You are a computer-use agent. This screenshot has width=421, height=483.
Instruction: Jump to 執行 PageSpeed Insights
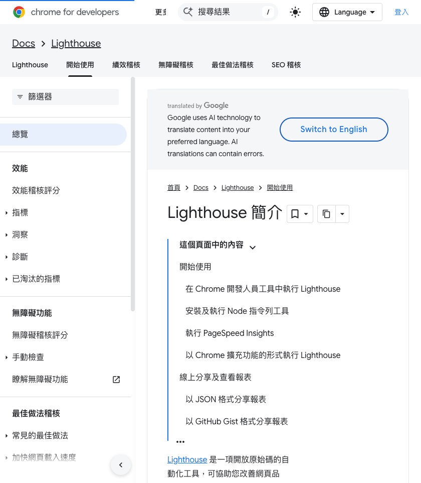pos(230,333)
